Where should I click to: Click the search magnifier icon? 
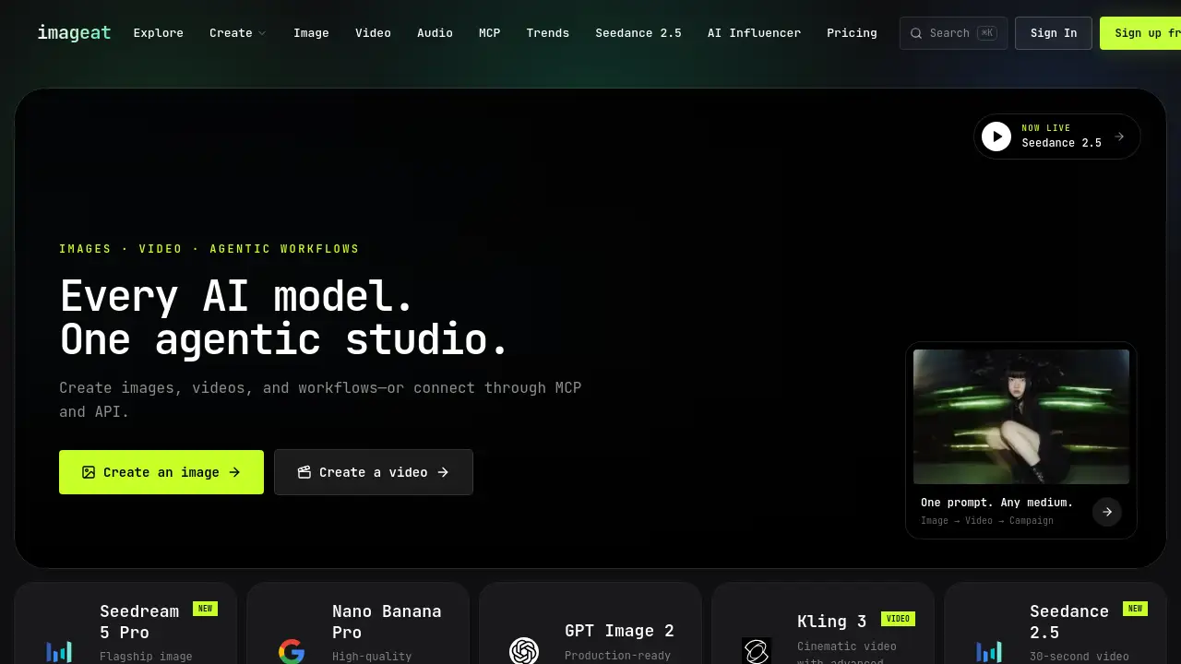point(916,33)
